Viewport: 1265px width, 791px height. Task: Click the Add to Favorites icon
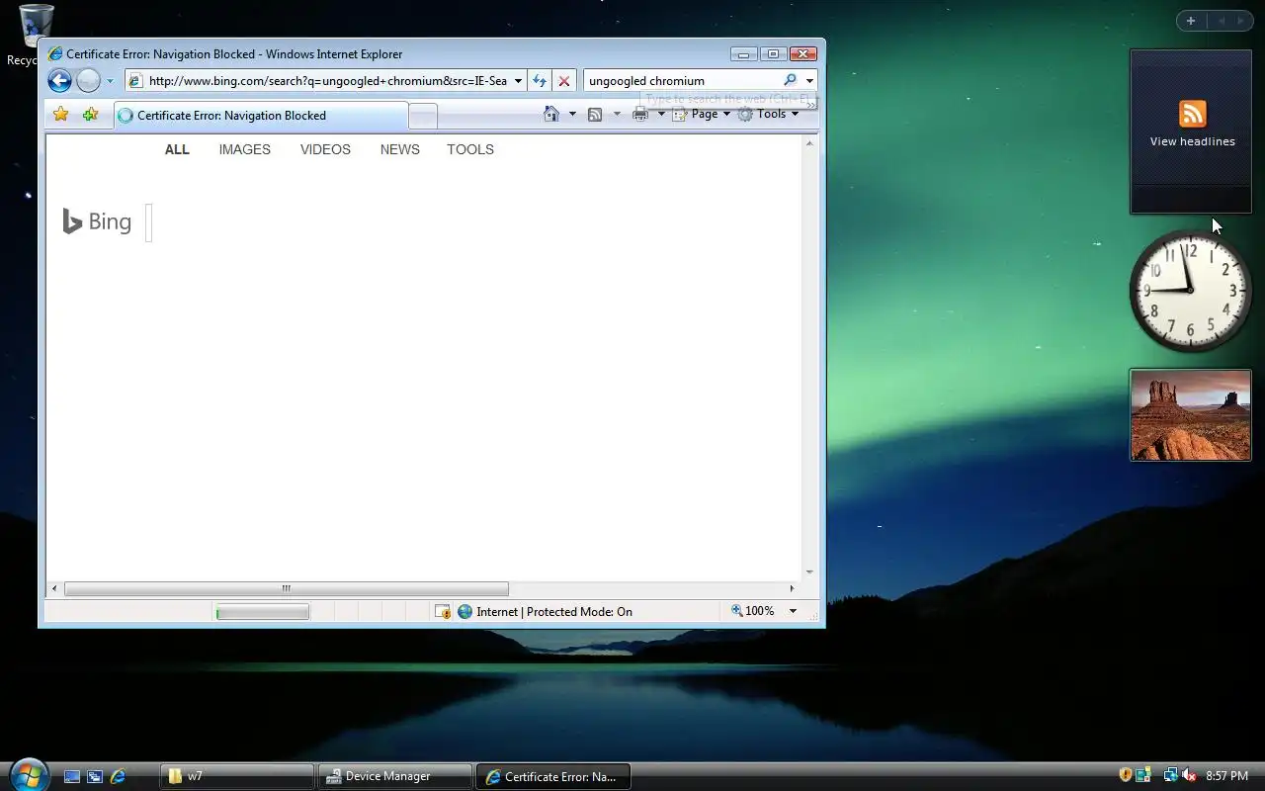[x=90, y=115]
